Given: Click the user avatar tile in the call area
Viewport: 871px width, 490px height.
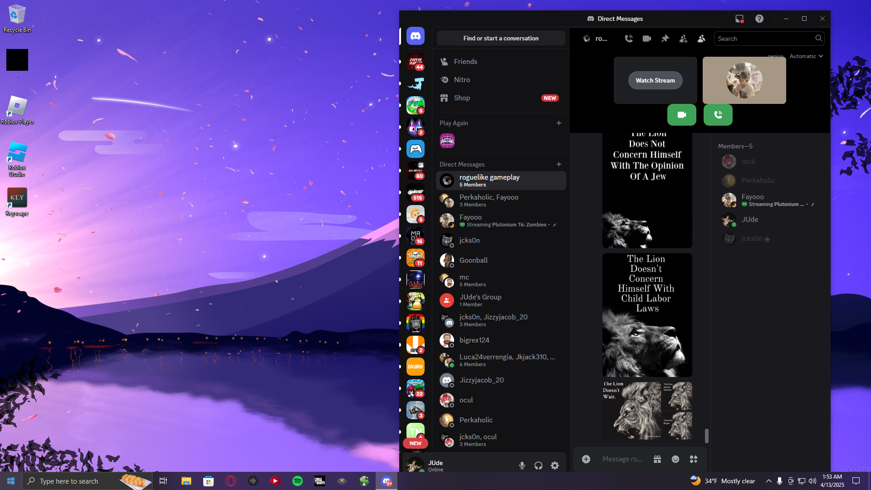Looking at the screenshot, I should click(x=744, y=80).
